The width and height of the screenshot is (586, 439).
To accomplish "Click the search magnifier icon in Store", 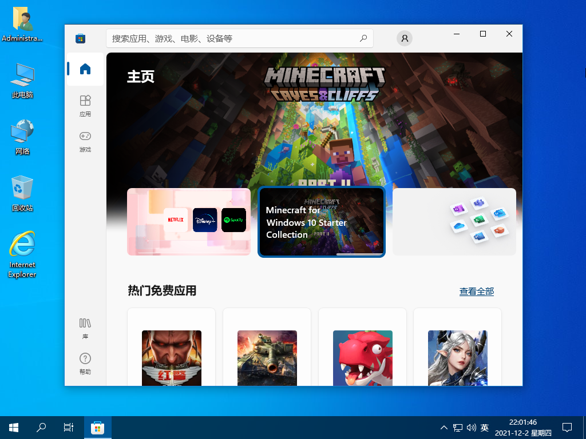I will 363,38.
